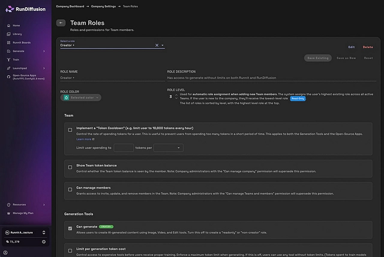The height and width of the screenshot is (257, 384).
Task: Open the Learn more link
Action: [x=84, y=139]
